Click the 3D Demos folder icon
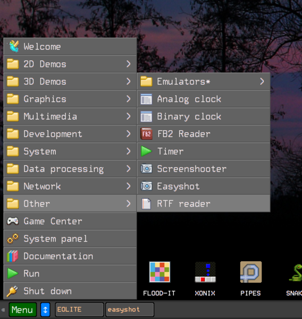The width and height of the screenshot is (302, 319). point(13,81)
